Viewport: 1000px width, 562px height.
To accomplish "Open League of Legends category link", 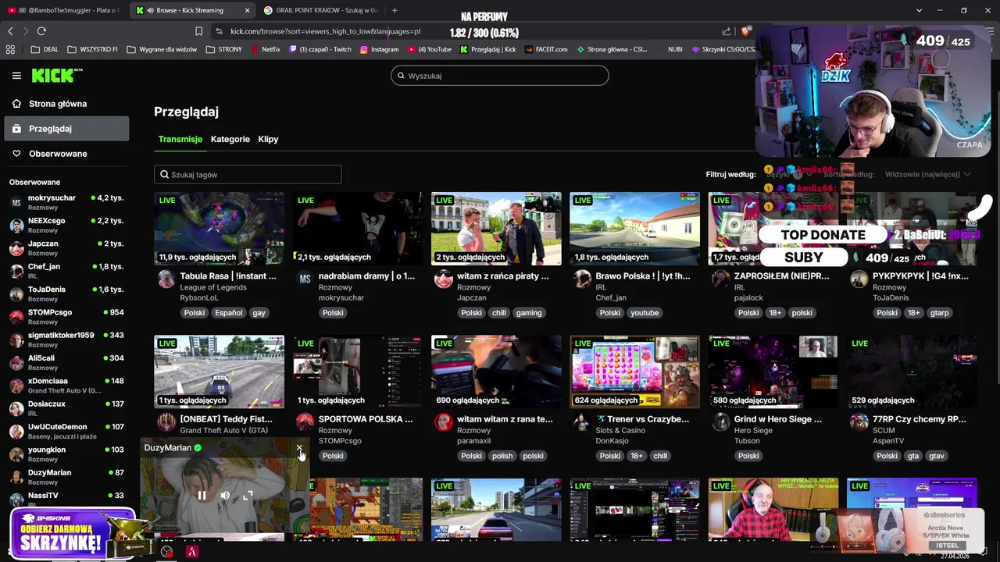I will point(213,287).
